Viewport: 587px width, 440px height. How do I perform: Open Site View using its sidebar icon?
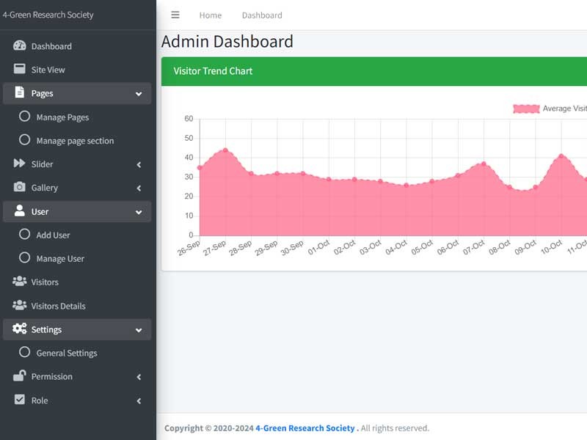tap(18, 69)
